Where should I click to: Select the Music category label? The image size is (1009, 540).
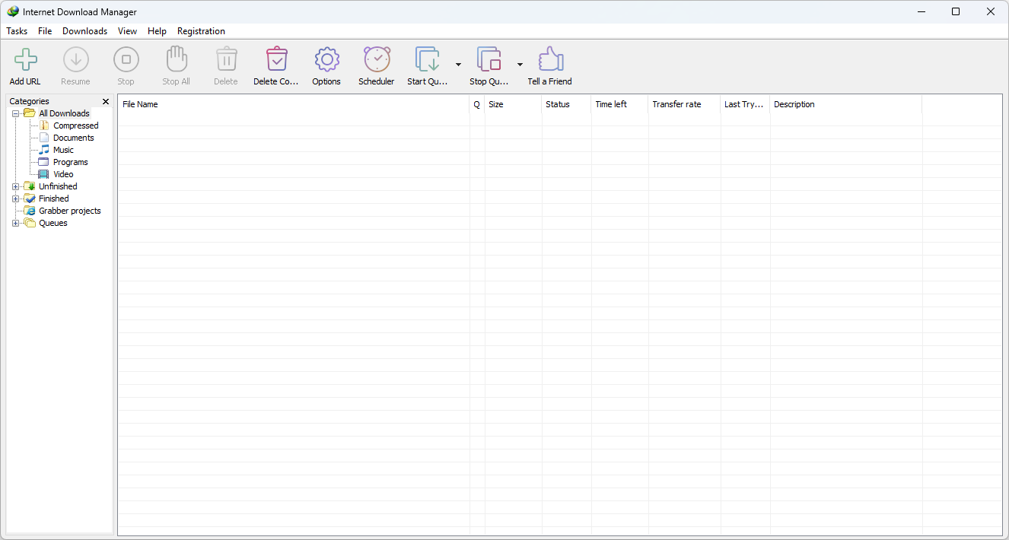(63, 150)
